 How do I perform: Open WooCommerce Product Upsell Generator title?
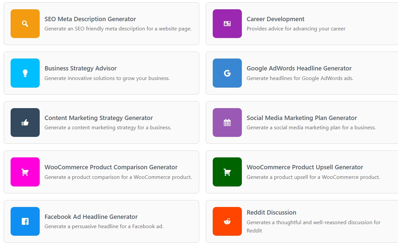(305, 167)
